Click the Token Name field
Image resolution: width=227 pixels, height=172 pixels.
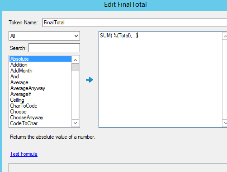[x=135, y=23]
